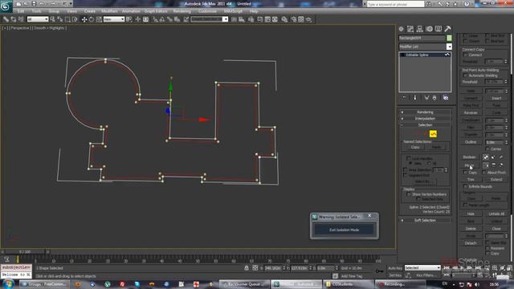
Task: Toggle the Connect checkbox under Connect Copy
Action: coord(466,55)
